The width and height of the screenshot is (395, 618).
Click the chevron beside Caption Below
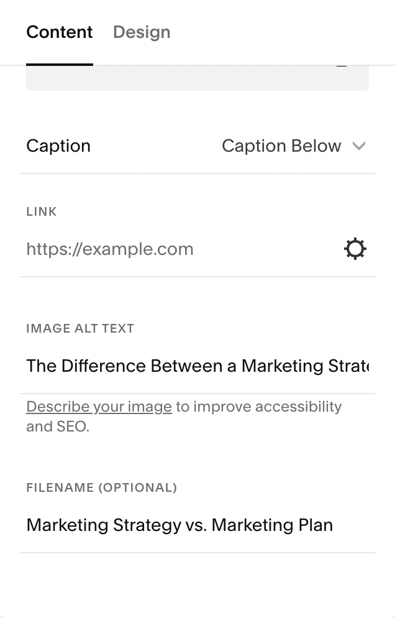click(359, 146)
